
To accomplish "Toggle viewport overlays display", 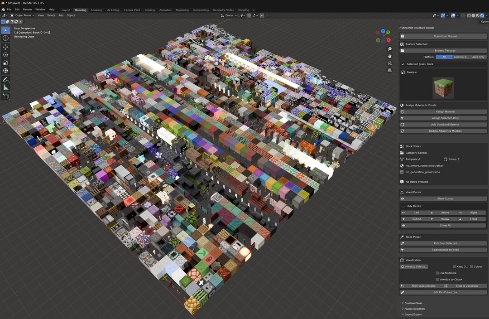I will [453, 15].
